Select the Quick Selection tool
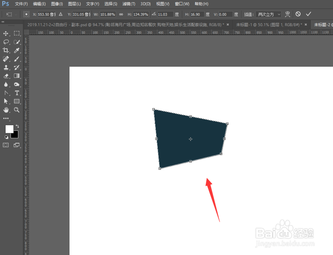 [x=17, y=42]
